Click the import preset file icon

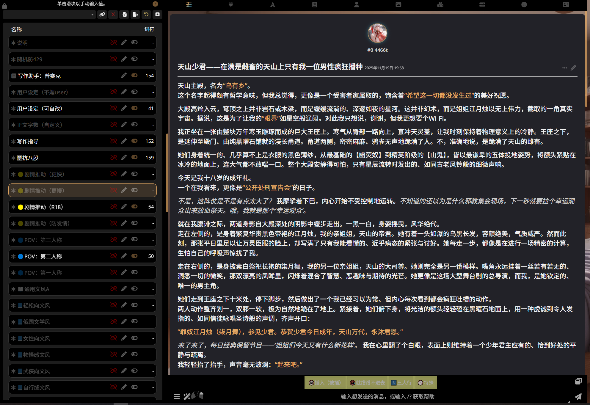point(124,14)
